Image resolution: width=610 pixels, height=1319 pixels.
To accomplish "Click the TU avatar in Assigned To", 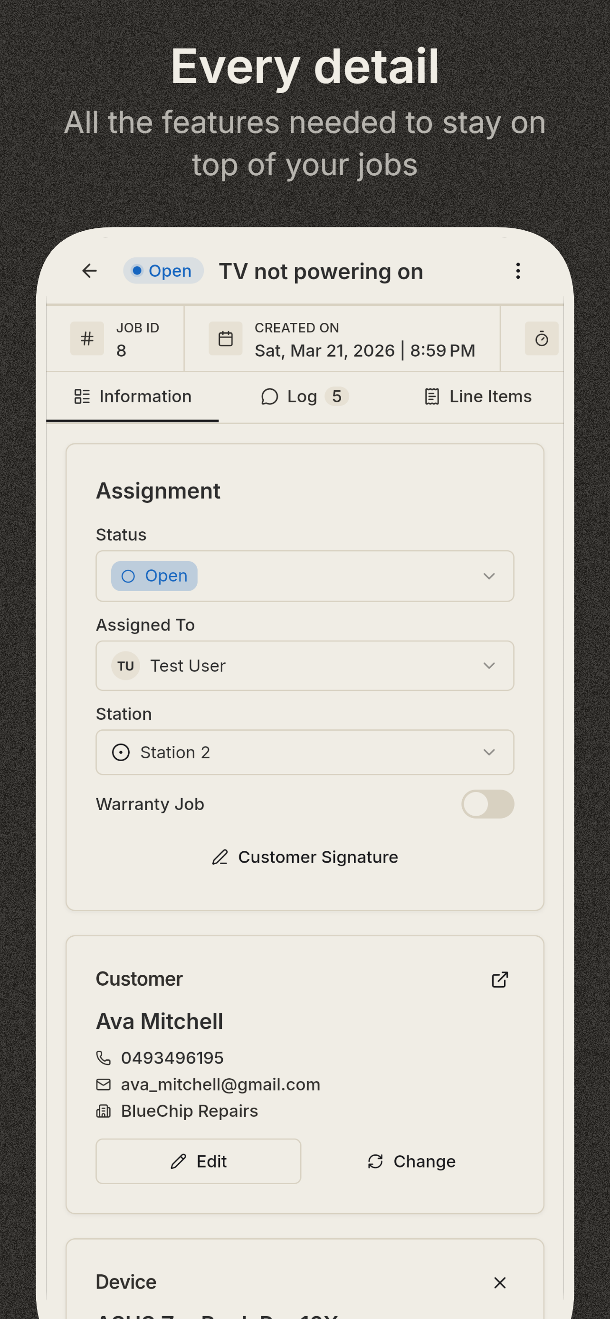I will [125, 666].
